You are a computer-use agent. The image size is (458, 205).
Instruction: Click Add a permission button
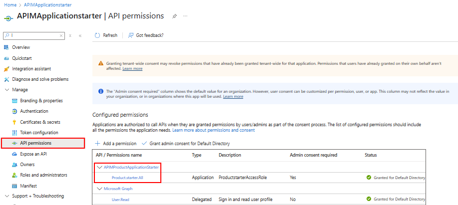tap(115, 144)
